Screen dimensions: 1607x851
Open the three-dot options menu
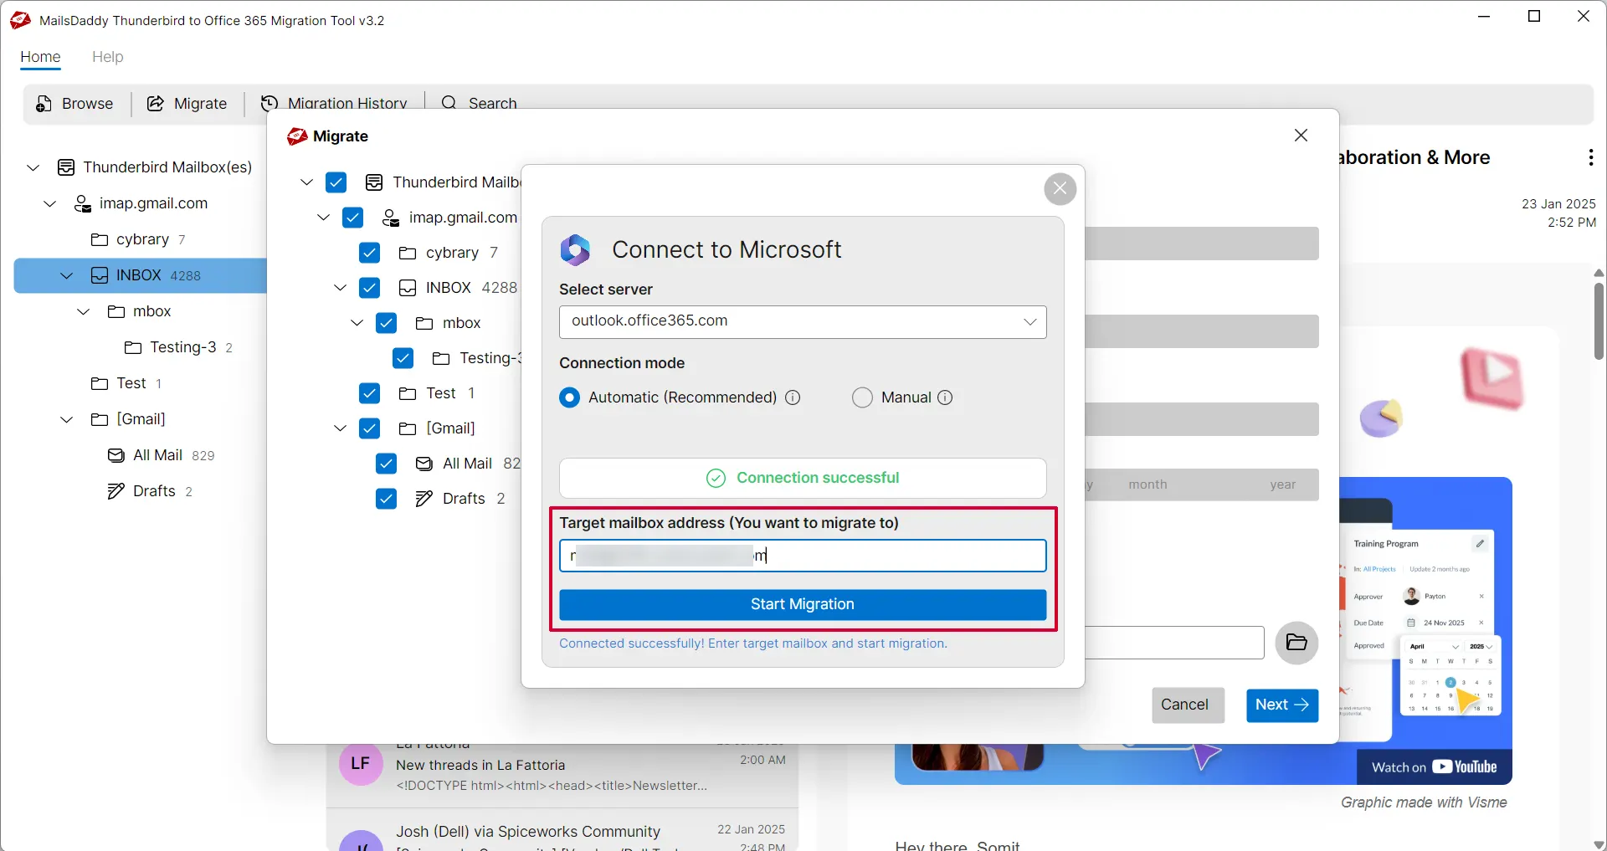[1590, 156]
